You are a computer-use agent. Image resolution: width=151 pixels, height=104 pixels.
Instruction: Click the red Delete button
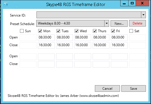point(137,23)
